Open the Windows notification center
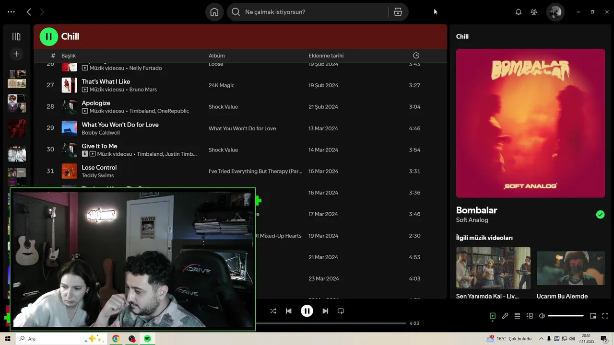Screen dimensions: 614x345 click(604, 339)
